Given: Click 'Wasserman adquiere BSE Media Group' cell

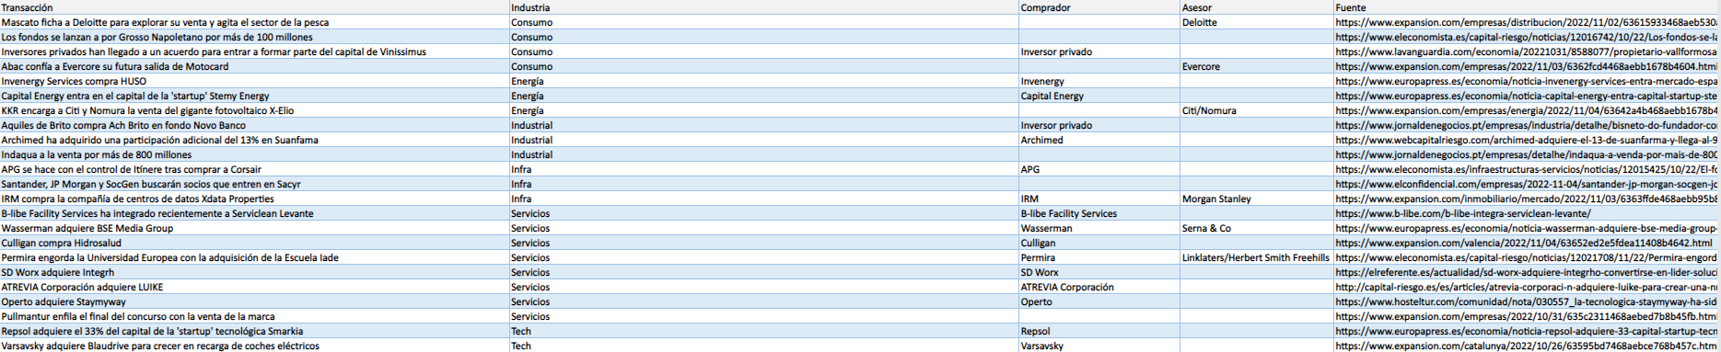Looking at the screenshot, I should (x=255, y=228).
